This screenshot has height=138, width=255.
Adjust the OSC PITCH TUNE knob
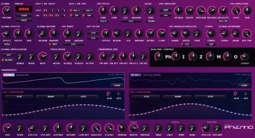click(x=103, y=11)
